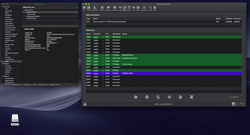The image size is (250, 135).
Task: Select the HS09 port row
Action: [x=164, y=61]
